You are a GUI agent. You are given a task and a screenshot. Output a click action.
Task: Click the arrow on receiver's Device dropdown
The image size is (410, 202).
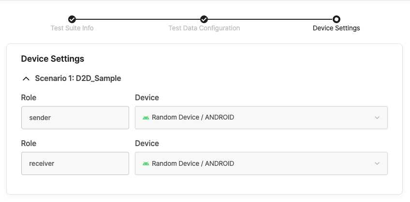[x=377, y=163]
